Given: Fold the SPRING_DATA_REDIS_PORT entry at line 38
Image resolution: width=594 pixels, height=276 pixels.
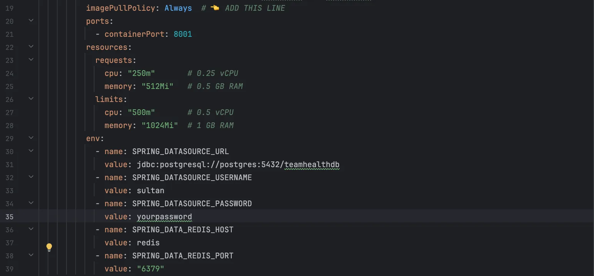Looking at the screenshot, I should [31, 255].
